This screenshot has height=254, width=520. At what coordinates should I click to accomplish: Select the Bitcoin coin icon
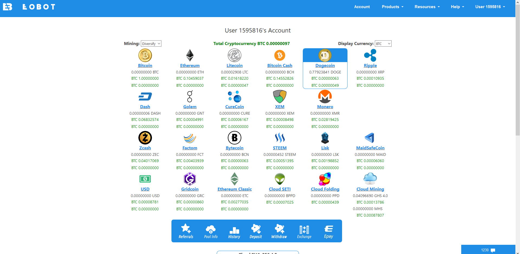(x=145, y=55)
